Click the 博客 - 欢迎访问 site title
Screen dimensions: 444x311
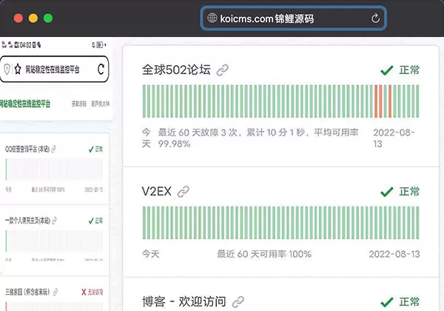click(184, 301)
